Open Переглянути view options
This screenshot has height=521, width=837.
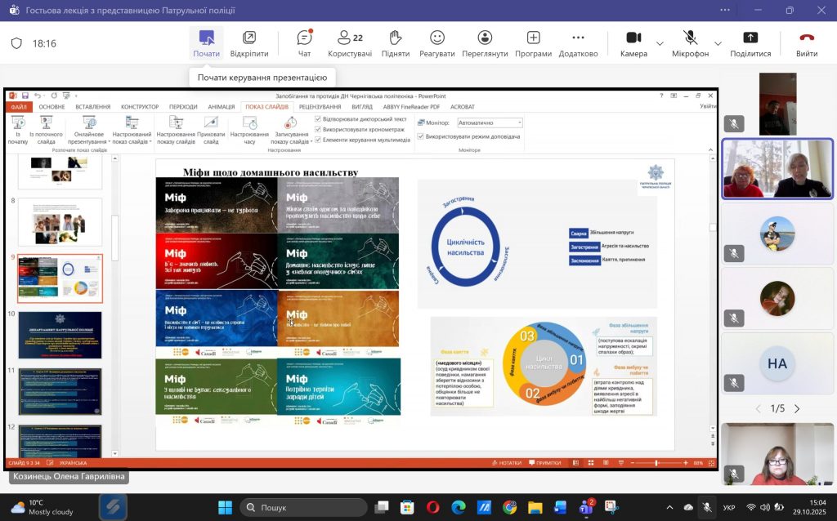(485, 43)
